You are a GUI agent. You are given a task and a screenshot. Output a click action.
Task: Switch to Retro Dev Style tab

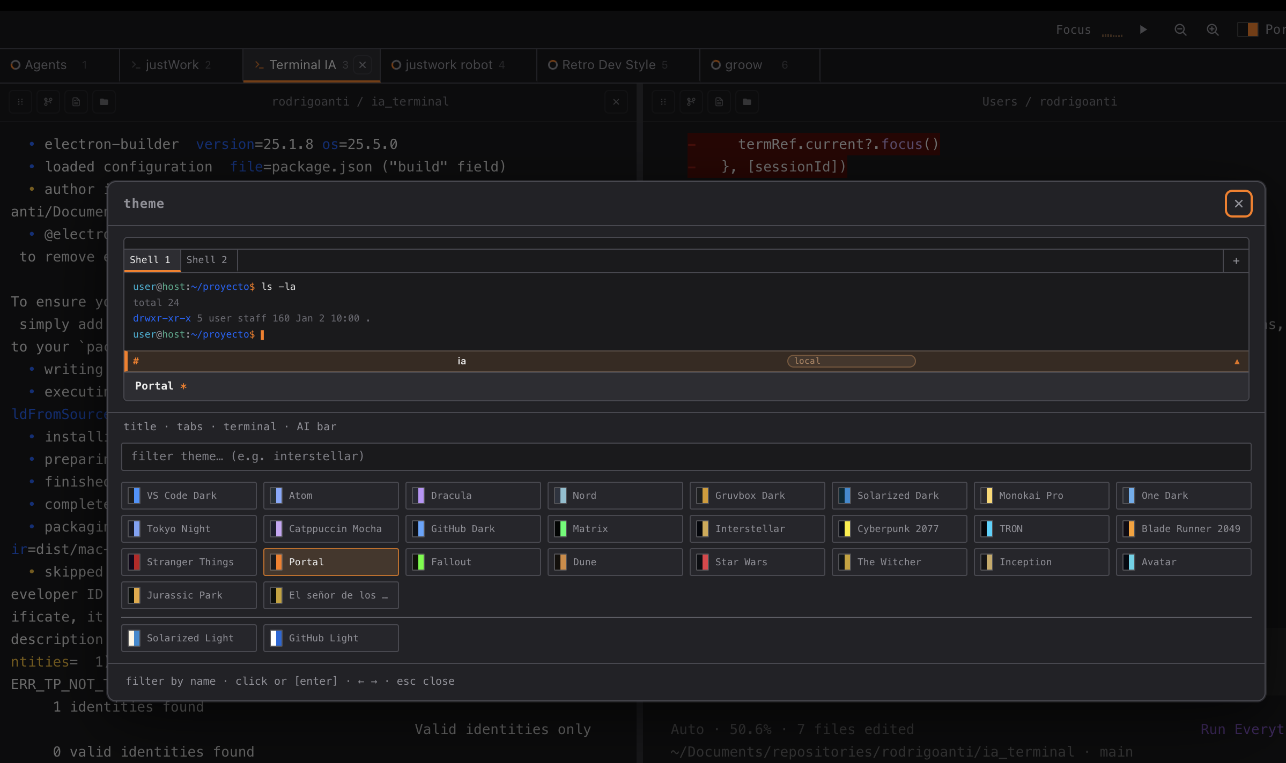click(x=618, y=65)
